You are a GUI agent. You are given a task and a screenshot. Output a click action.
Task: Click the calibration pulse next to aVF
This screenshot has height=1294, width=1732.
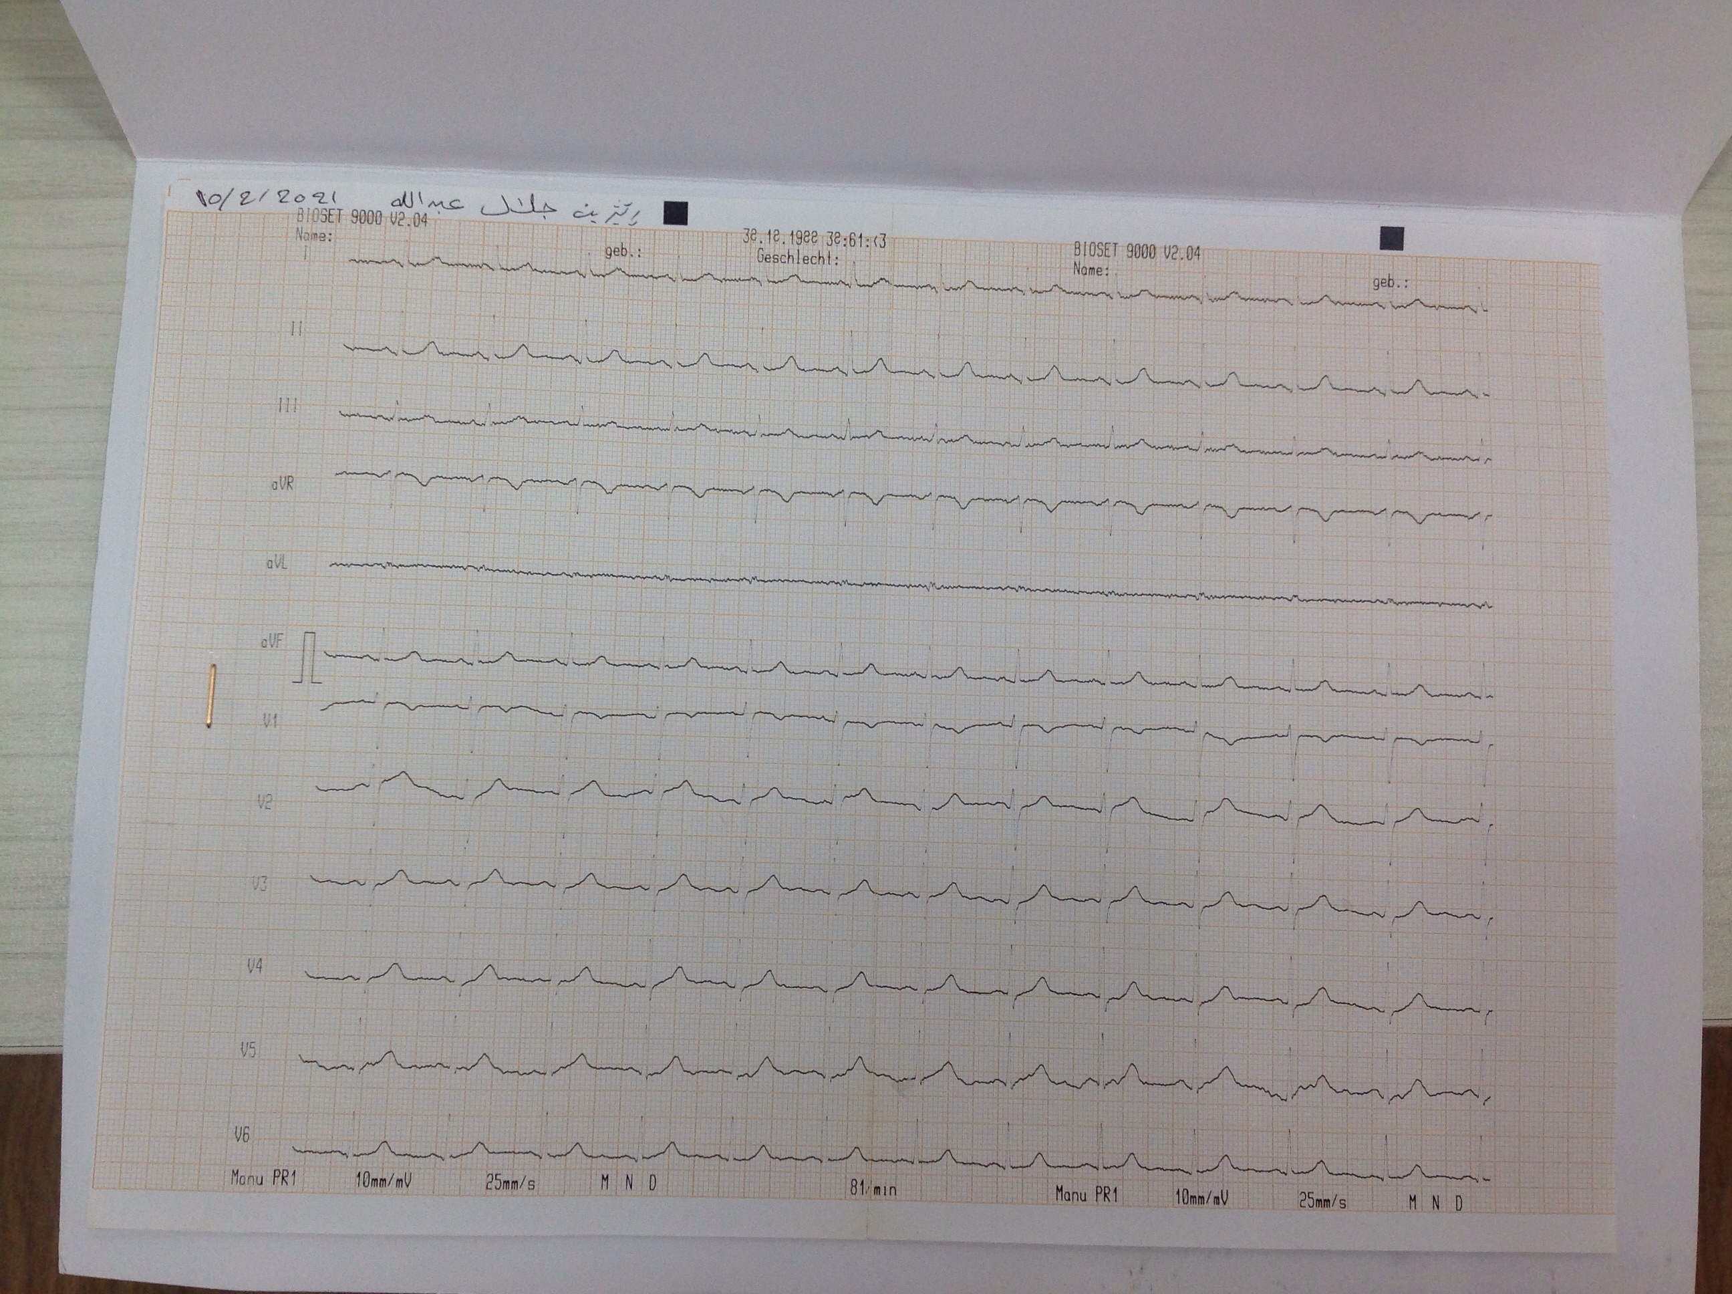click(x=310, y=657)
